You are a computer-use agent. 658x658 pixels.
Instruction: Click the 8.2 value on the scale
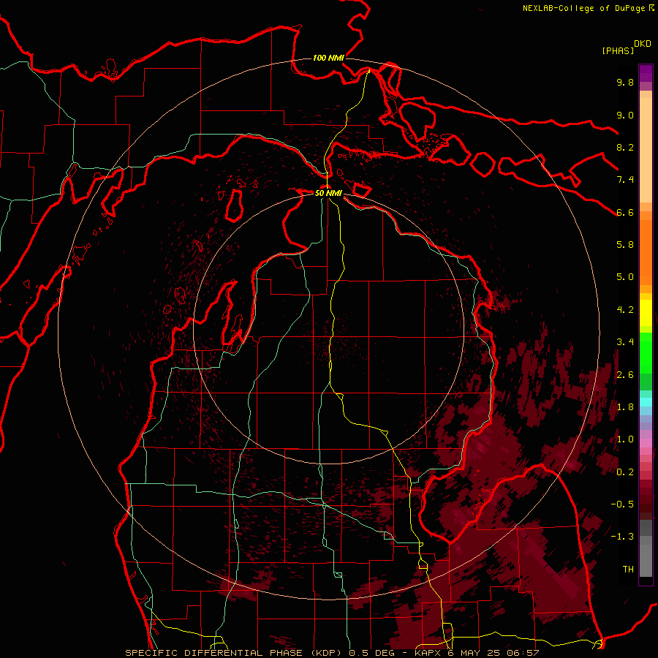coord(625,148)
